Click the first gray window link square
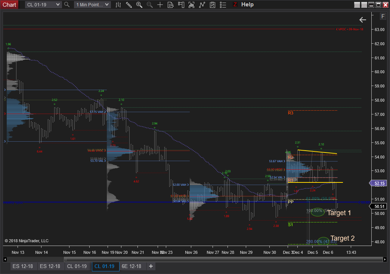The height and width of the screenshot is (274, 390). click(357, 5)
